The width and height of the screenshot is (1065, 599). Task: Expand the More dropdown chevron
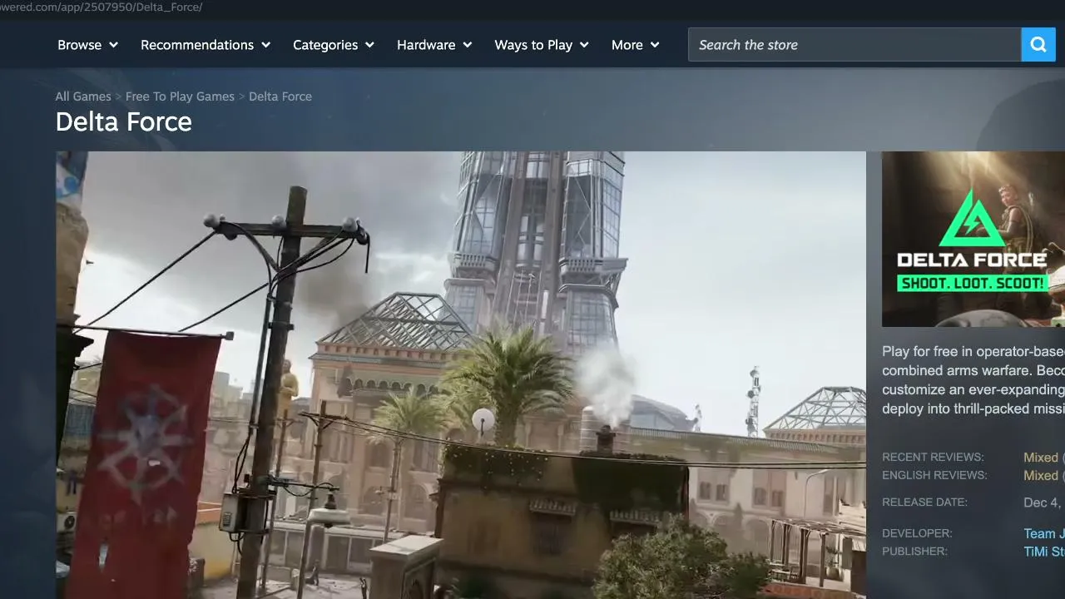pyautogui.click(x=655, y=45)
